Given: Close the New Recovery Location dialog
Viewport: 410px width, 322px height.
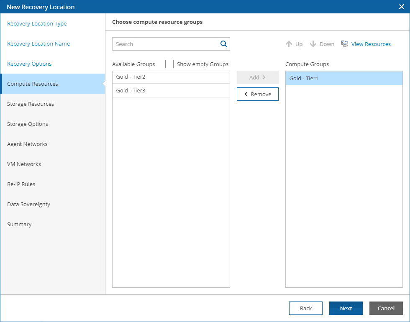Looking at the screenshot, I should click(402, 7).
